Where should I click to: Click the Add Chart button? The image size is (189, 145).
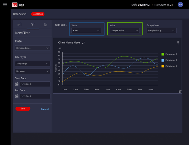tap(38, 14)
